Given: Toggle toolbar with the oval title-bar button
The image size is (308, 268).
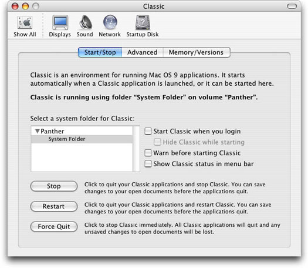Looking at the screenshot, I should (292, 6).
